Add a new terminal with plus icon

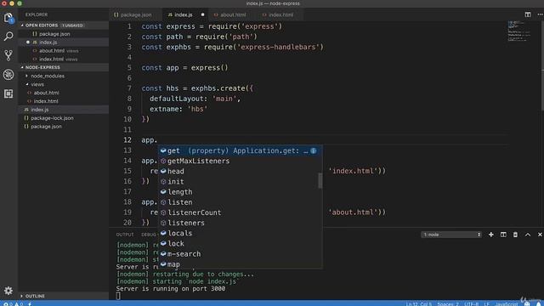click(x=491, y=235)
